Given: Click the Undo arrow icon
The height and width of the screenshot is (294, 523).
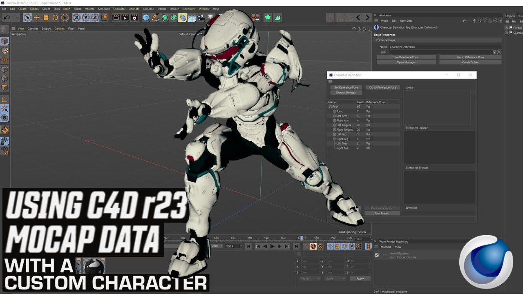Looking at the screenshot, I should point(7,18).
